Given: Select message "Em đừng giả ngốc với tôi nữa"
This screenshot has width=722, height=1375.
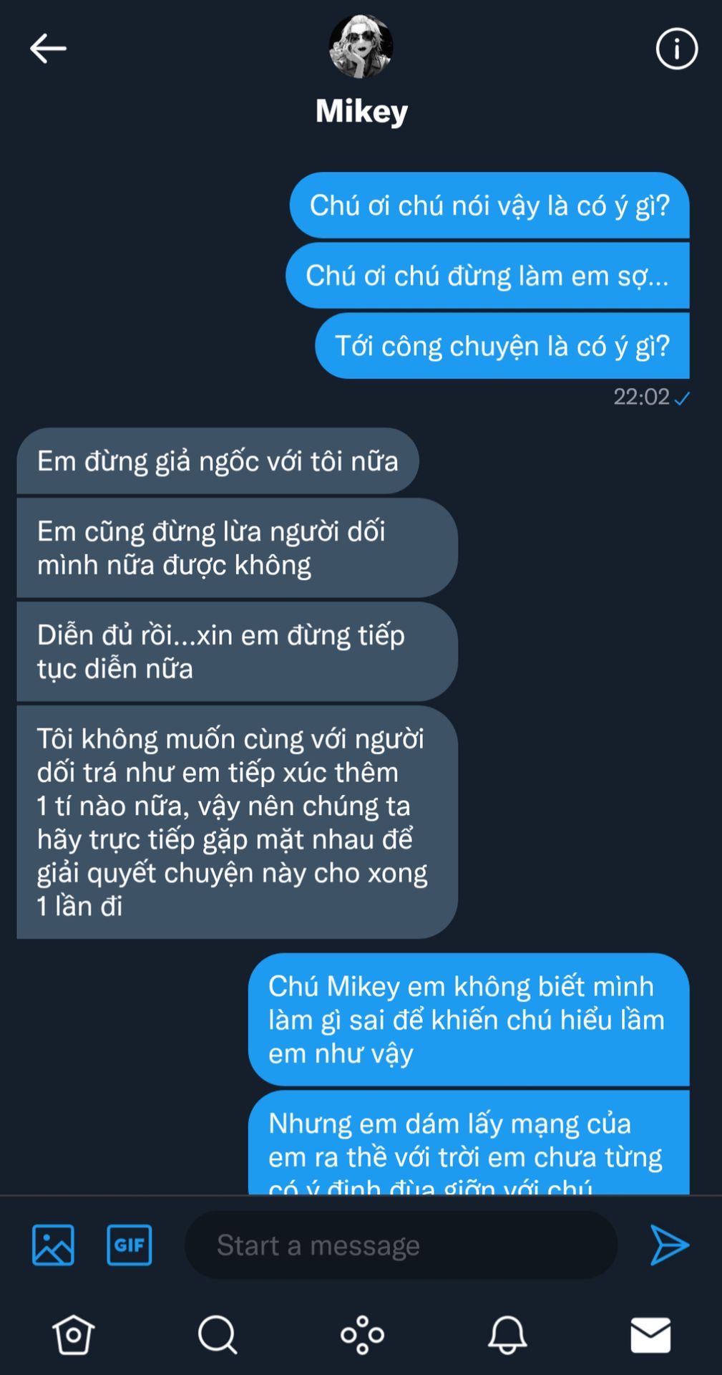Looking at the screenshot, I should [x=218, y=461].
